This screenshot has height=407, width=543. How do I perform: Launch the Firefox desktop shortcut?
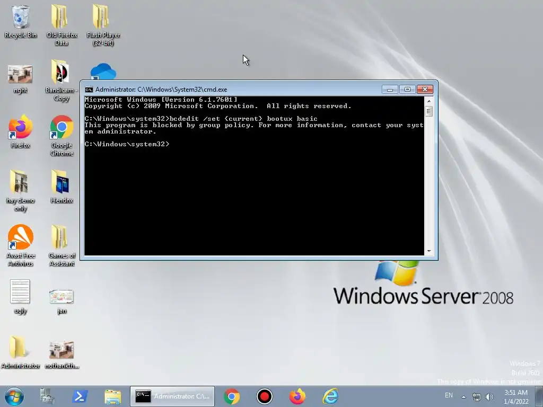coord(20,131)
